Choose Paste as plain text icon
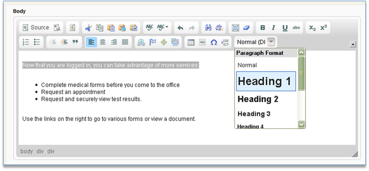Viewport: 369px width, 171px height. 122,28
